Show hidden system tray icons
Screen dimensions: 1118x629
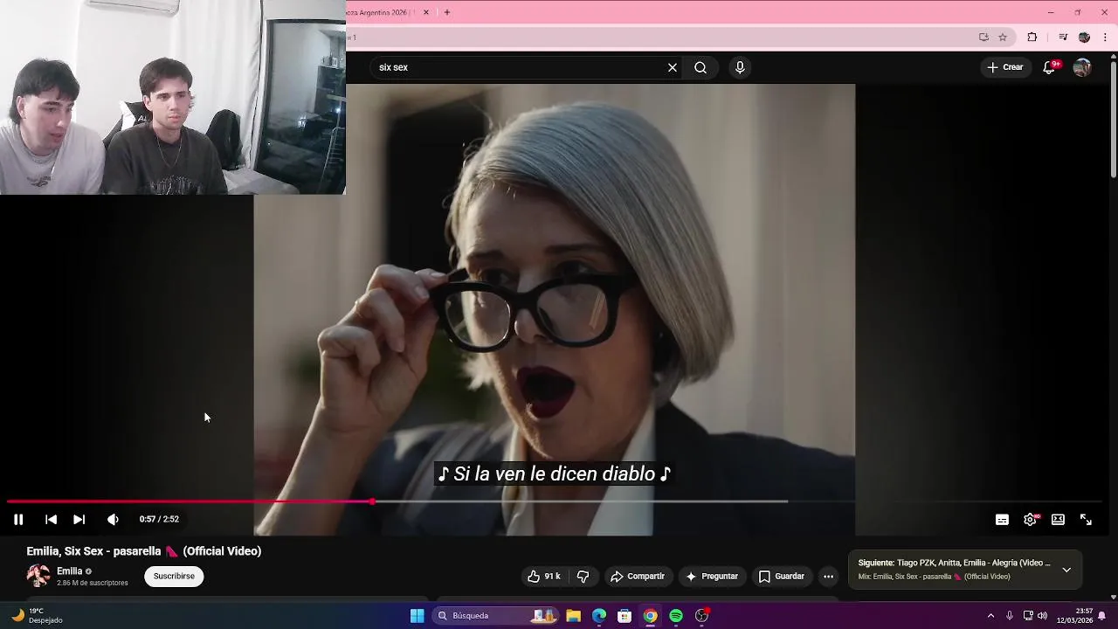point(990,616)
